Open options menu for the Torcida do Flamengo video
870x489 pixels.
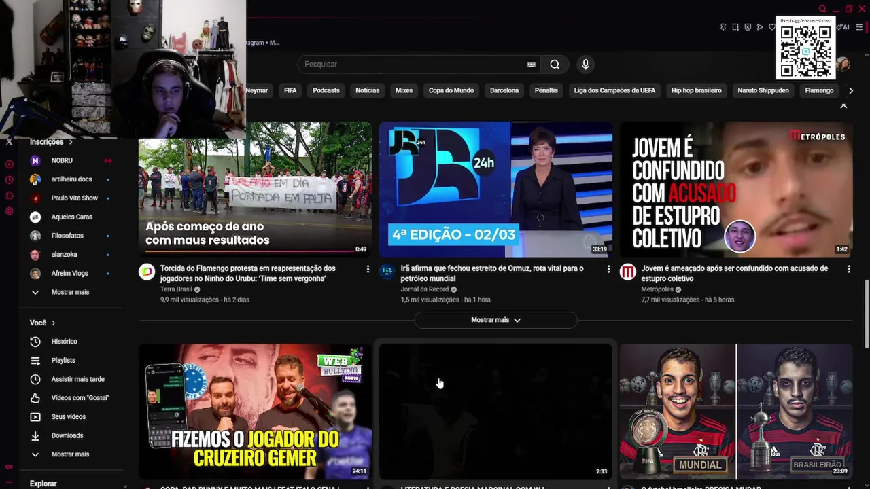(368, 270)
